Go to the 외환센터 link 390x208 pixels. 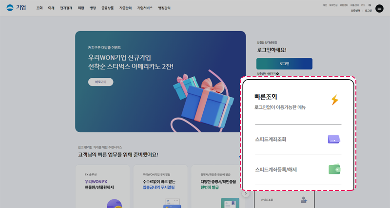point(344,5)
